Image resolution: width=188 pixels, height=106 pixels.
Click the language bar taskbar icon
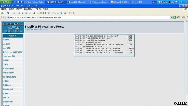point(154,2)
